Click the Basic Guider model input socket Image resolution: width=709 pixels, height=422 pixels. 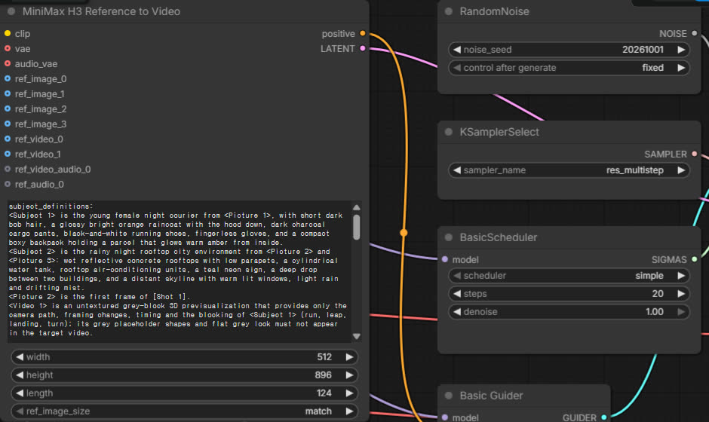coord(445,417)
